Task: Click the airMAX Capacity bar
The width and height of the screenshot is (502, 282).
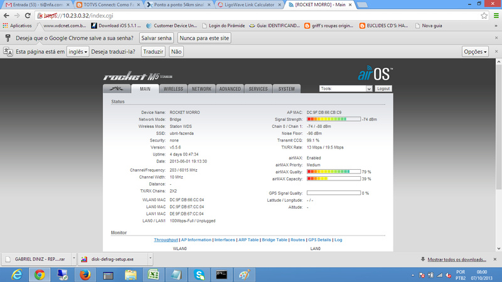Action: pos(334,179)
